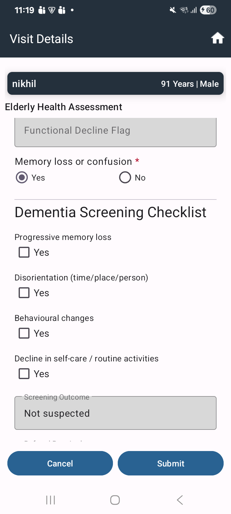
Task: Tap the Dementia Screening Checklist heading
Action: click(111, 212)
